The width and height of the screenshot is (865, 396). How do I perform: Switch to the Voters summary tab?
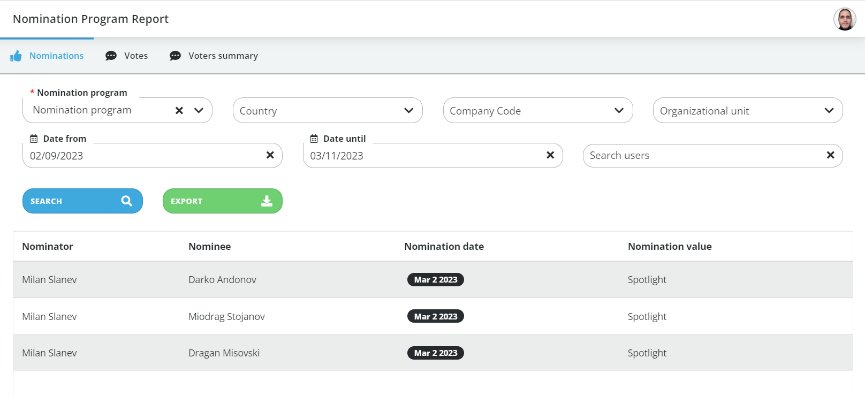tap(214, 56)
